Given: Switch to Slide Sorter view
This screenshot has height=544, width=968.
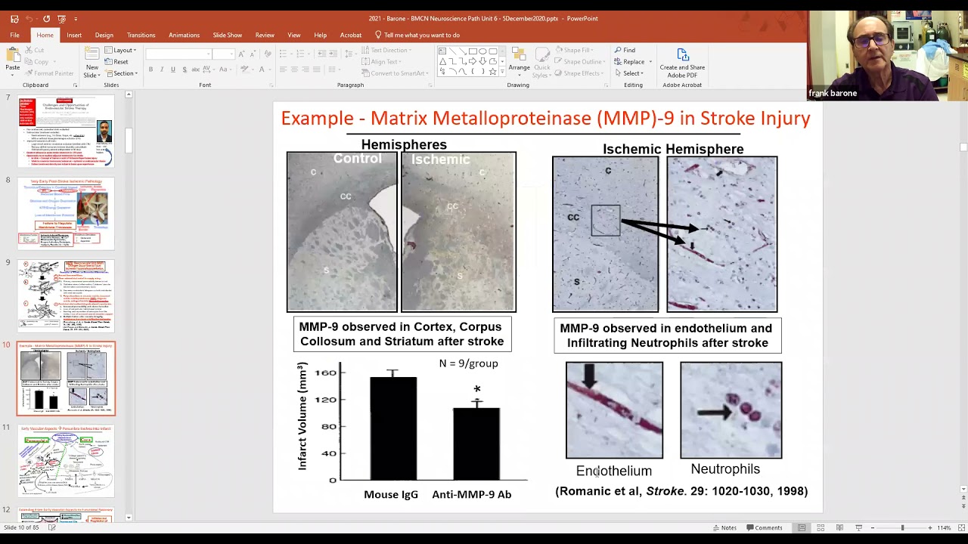Looking at the screenshot, I should tap(821, 527).
